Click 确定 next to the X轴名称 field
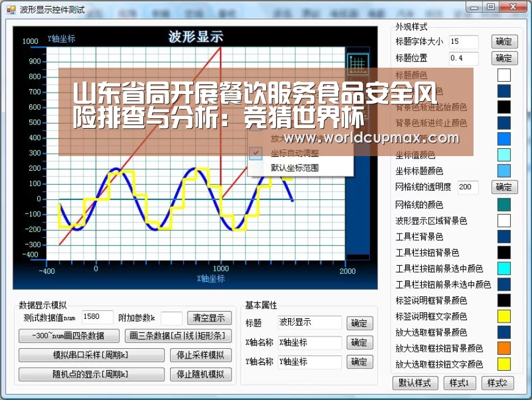The width and height of the screenshot is (532, 400). tap(360, 342)
